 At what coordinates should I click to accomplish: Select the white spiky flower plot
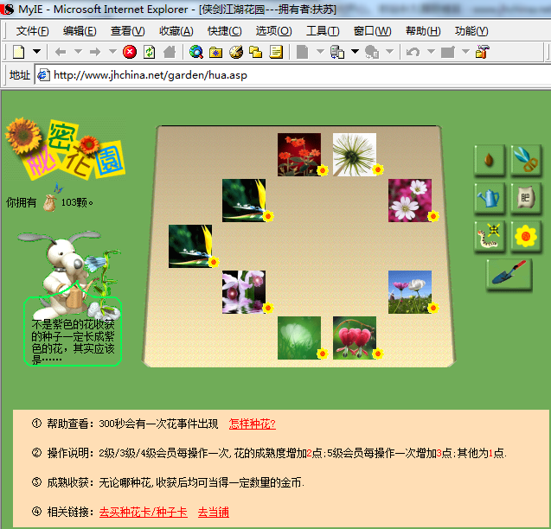tap(355, 154)
